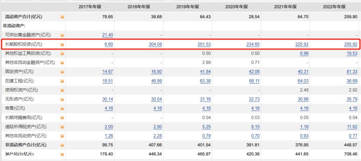The image size is (361, 161).
Task: Click 2018 其他非流动资产 value 2.28
Action: click(158, 136)
